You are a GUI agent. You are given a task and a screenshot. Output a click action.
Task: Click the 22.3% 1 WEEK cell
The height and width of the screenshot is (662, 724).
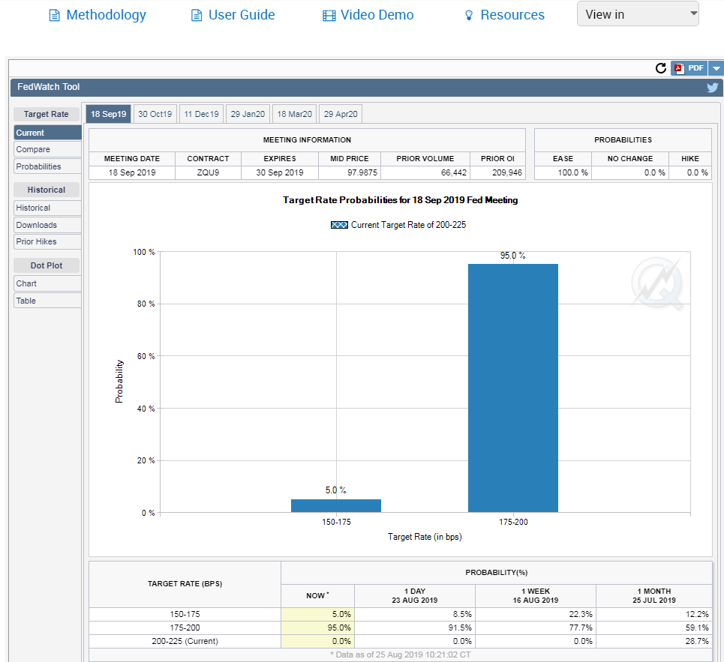pos(536,615)
